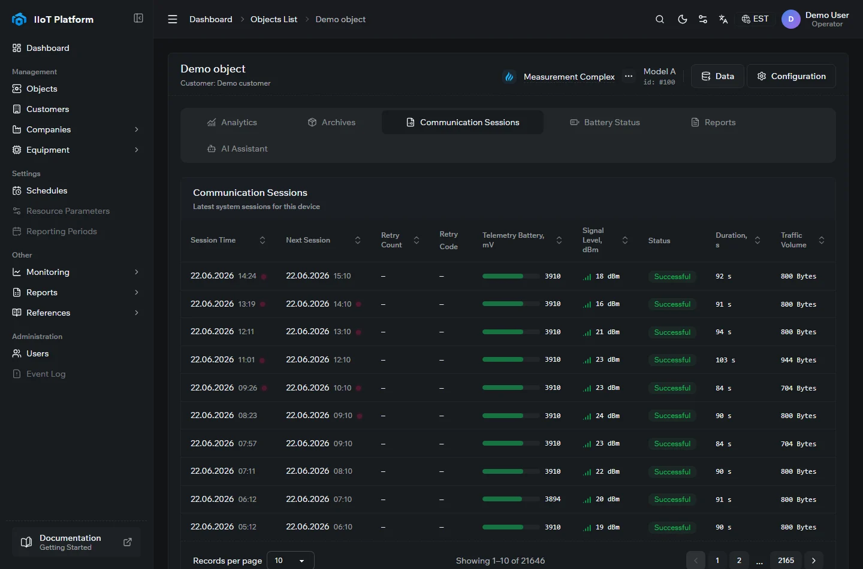Viewport: 863px width, 569px height.
Task: Open the Demo User avatar
Action: (x=791, y=19)
